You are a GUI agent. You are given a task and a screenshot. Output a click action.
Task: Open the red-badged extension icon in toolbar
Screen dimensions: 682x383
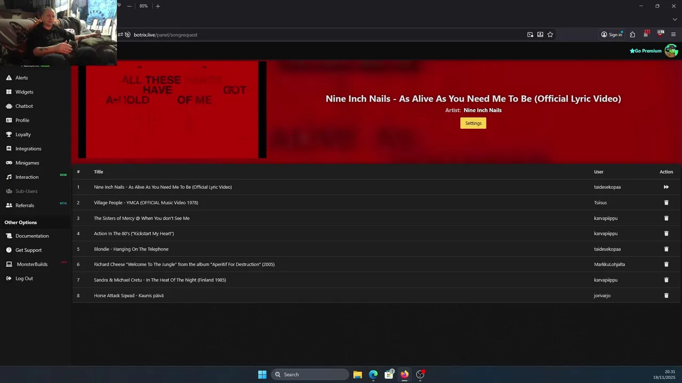click(x=646, y=34)
